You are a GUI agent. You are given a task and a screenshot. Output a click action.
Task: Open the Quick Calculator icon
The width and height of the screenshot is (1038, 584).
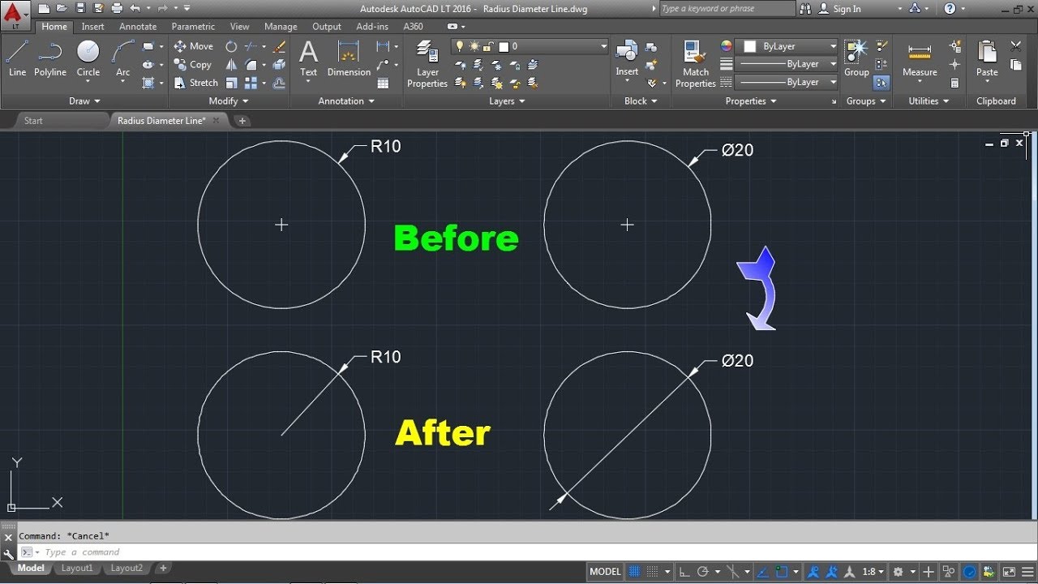(x=954, y=83)
